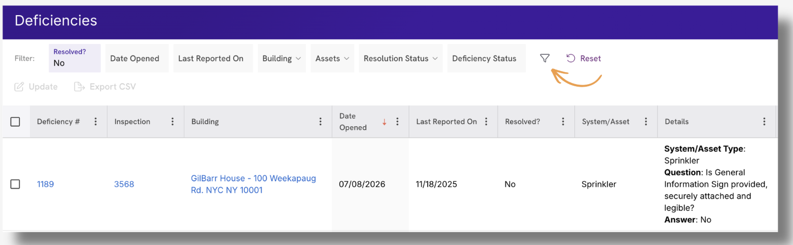Open the Resolved? column kebab menu
This screenshot has height=245, width=793.
[563, 121]
